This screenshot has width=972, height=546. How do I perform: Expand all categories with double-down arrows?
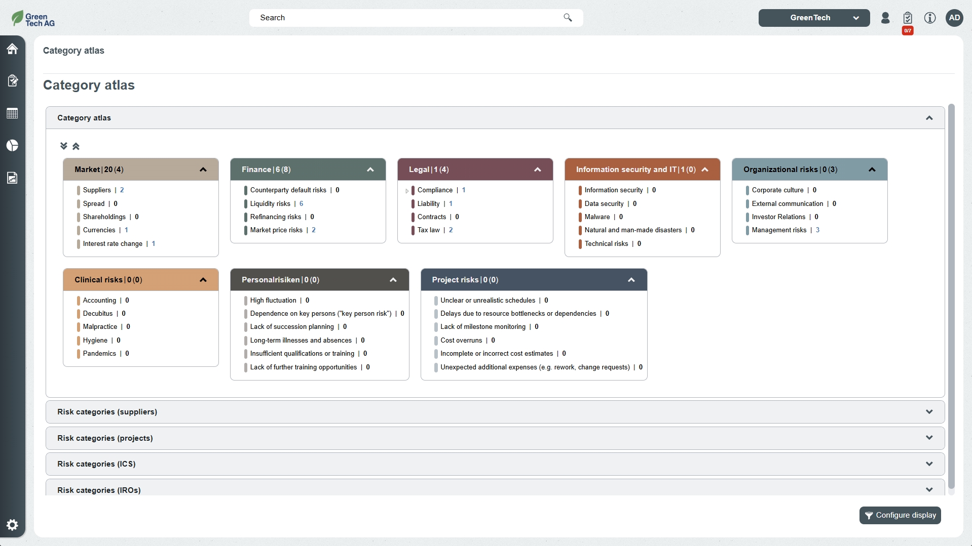click(x=63, y=146)
